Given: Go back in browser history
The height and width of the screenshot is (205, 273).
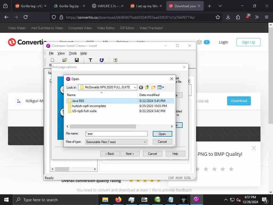Looking at the screenshot, I should click(6, 17).
